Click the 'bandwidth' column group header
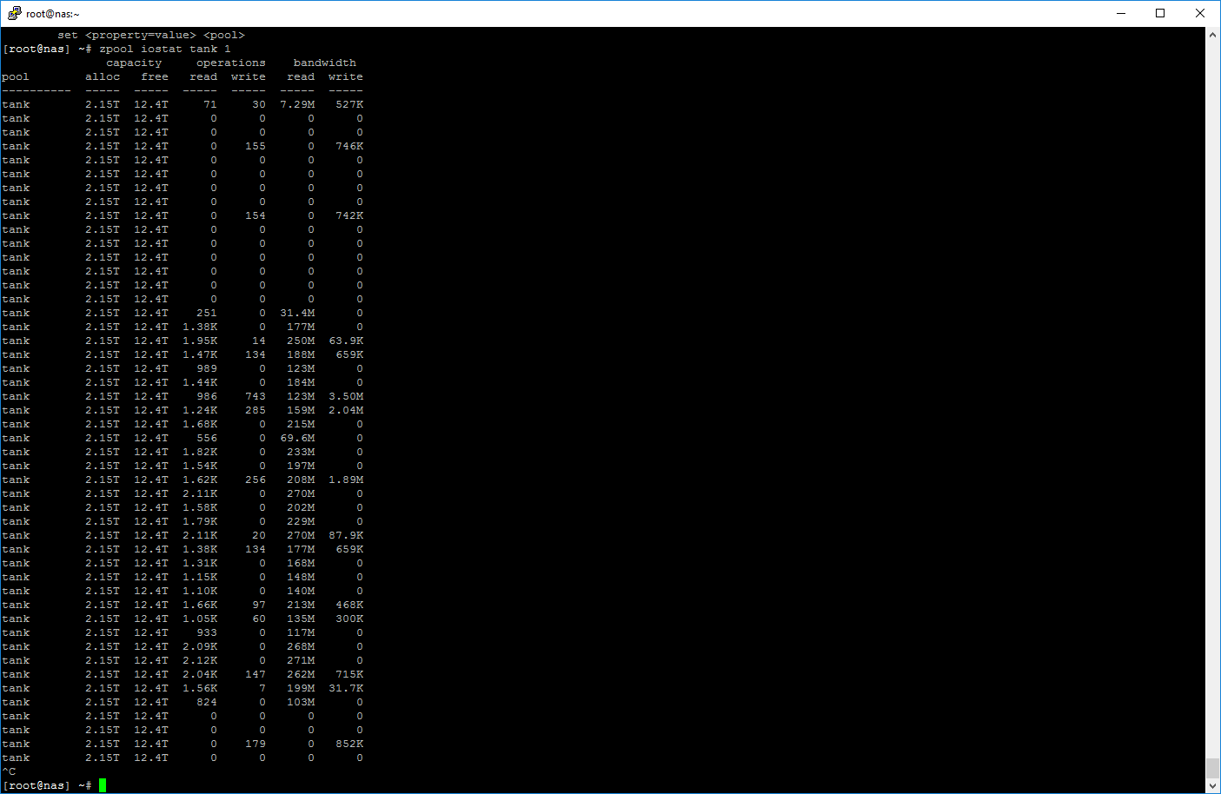Viewport: 1221px width, 794px height. 325,63
